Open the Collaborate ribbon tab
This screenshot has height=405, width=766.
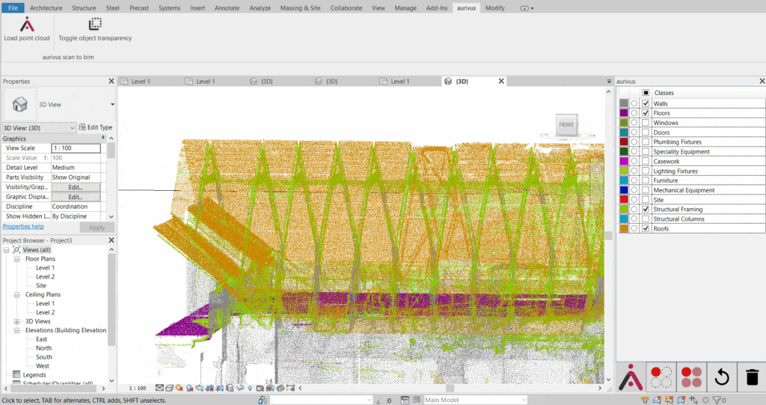tap(346, 7)
